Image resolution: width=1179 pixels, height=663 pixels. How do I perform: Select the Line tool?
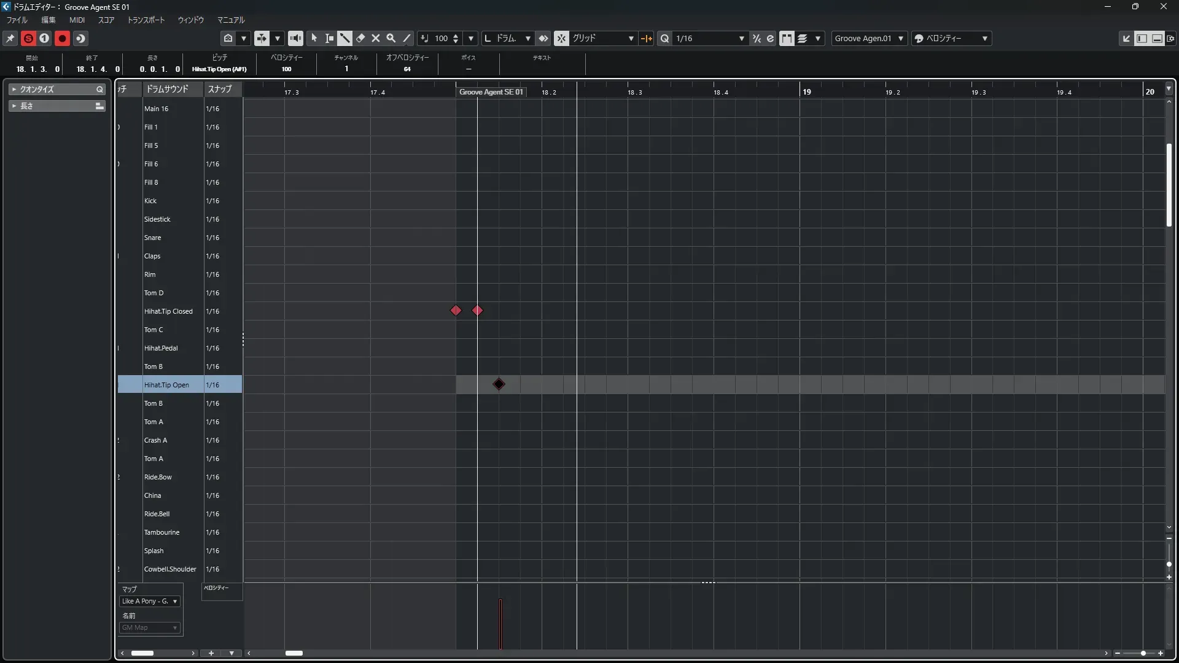coord(407,38)
